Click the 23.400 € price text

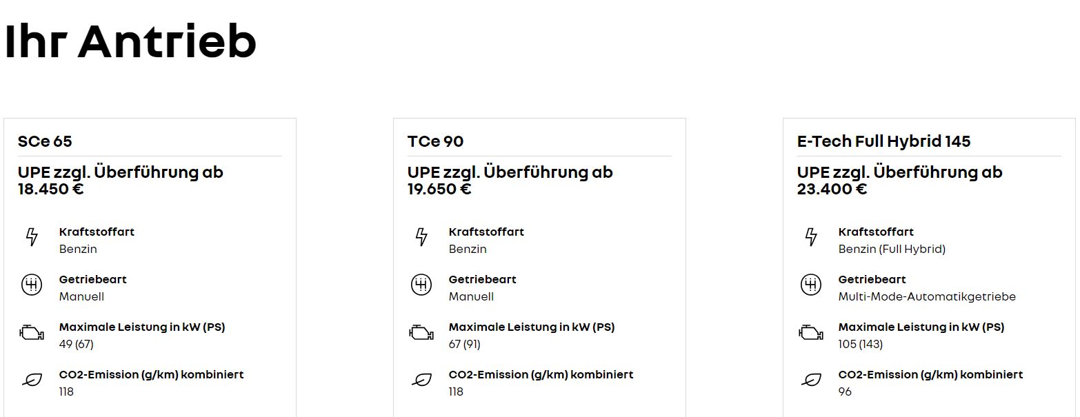click(832, 189)
